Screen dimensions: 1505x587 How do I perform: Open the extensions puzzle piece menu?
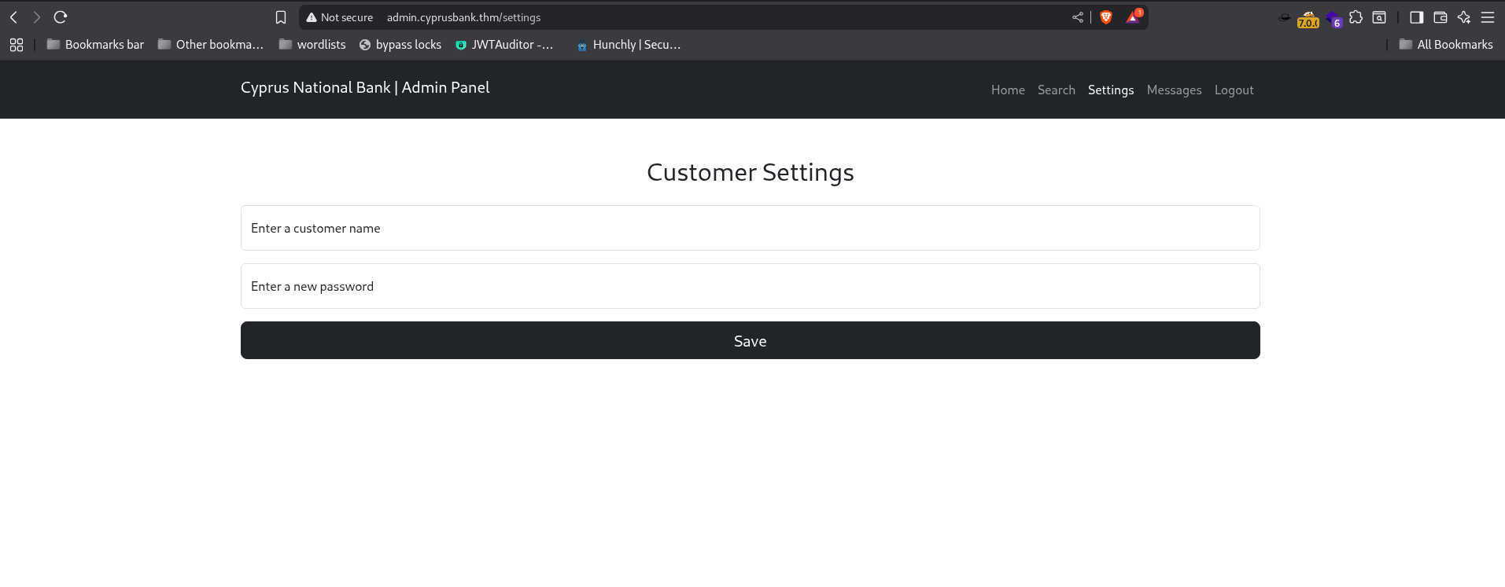1356,17
